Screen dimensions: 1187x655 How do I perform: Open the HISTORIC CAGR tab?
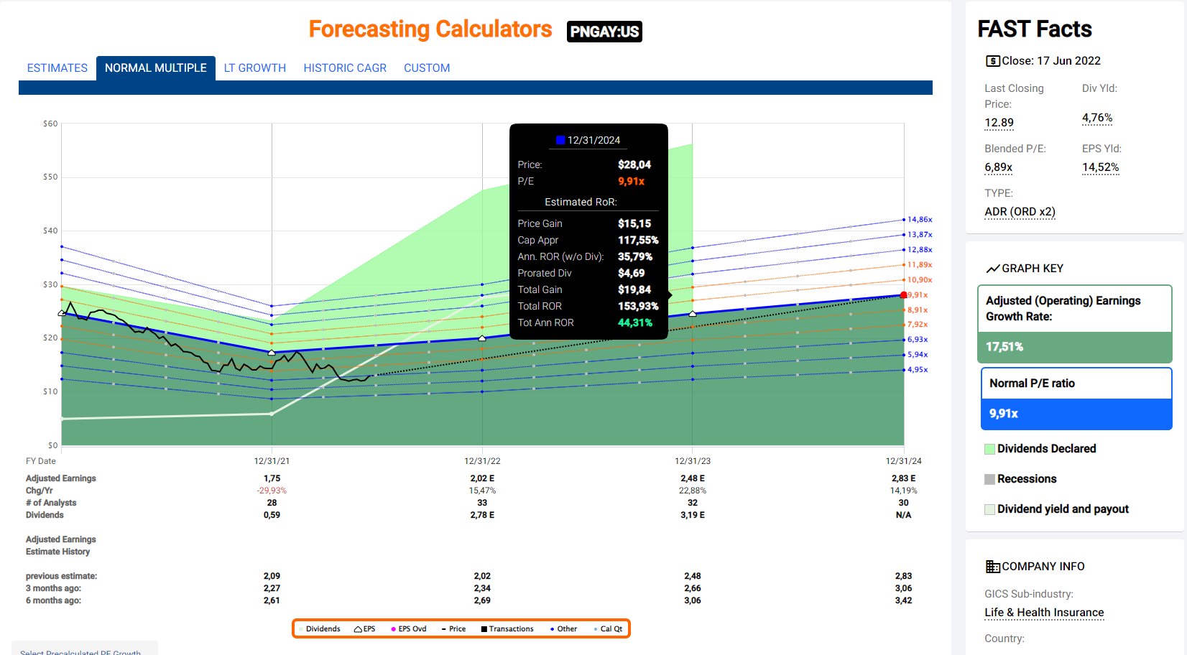[344, 68]
